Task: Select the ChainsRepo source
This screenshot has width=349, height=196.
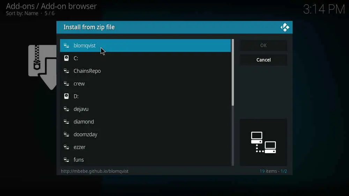Action: click(x=145, y=71)
